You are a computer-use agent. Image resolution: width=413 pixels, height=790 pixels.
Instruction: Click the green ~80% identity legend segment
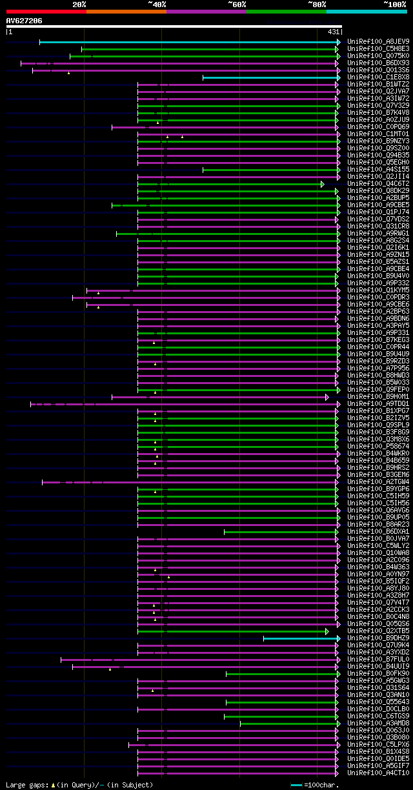(287, 12)
